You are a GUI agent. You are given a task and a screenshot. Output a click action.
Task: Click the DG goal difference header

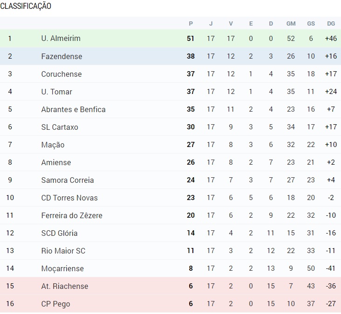click(331, 23)
